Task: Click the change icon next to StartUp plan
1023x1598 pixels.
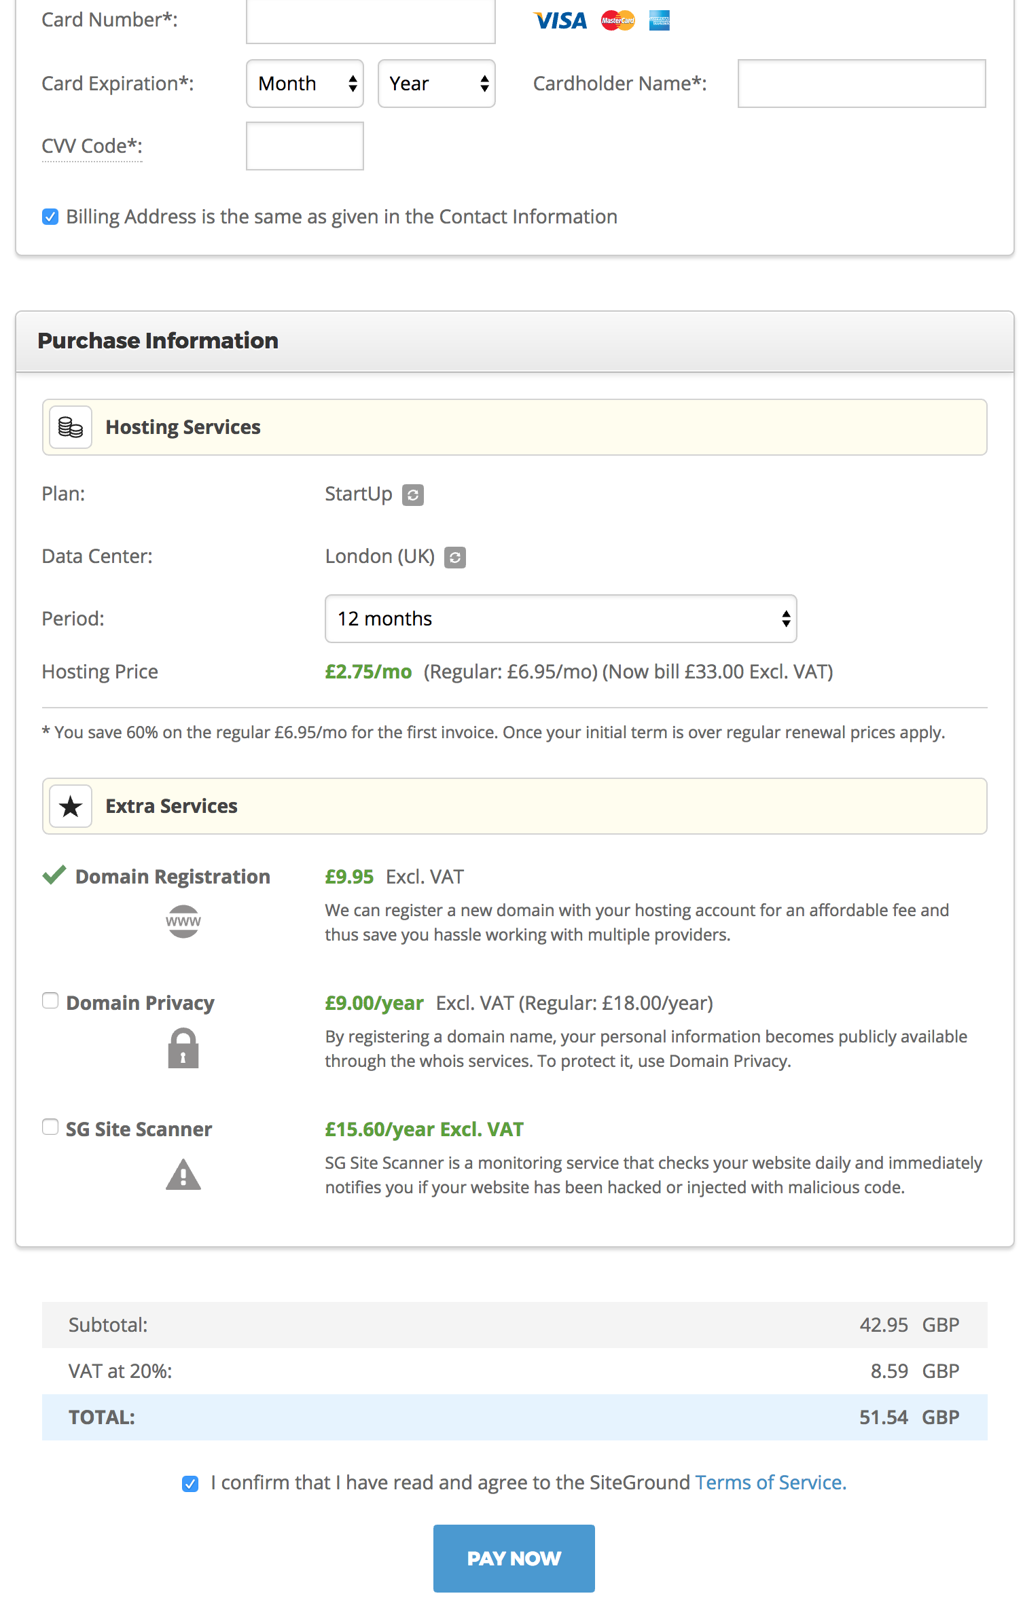Action: (x=413, y=495)
